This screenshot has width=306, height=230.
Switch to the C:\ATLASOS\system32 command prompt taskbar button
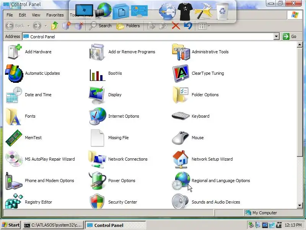pyautogui.click(x=53, y=225)
